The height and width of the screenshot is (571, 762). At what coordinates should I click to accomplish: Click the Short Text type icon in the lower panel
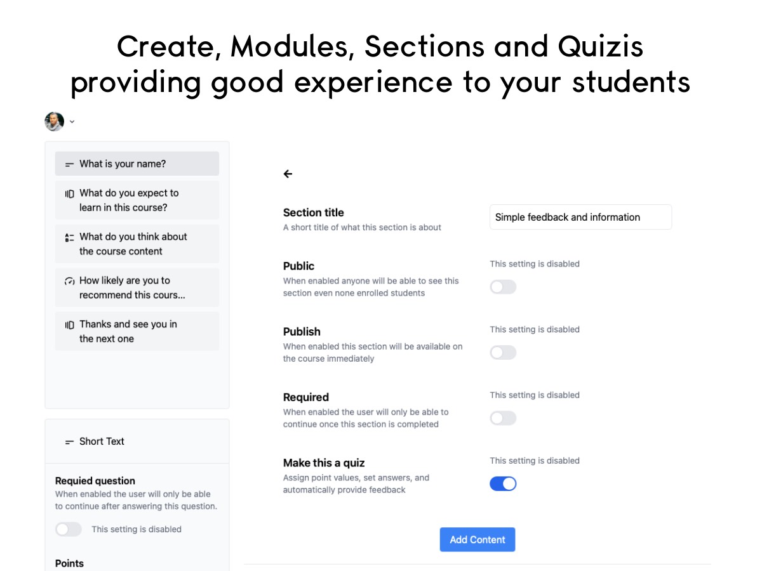click(x=69, y=442)
